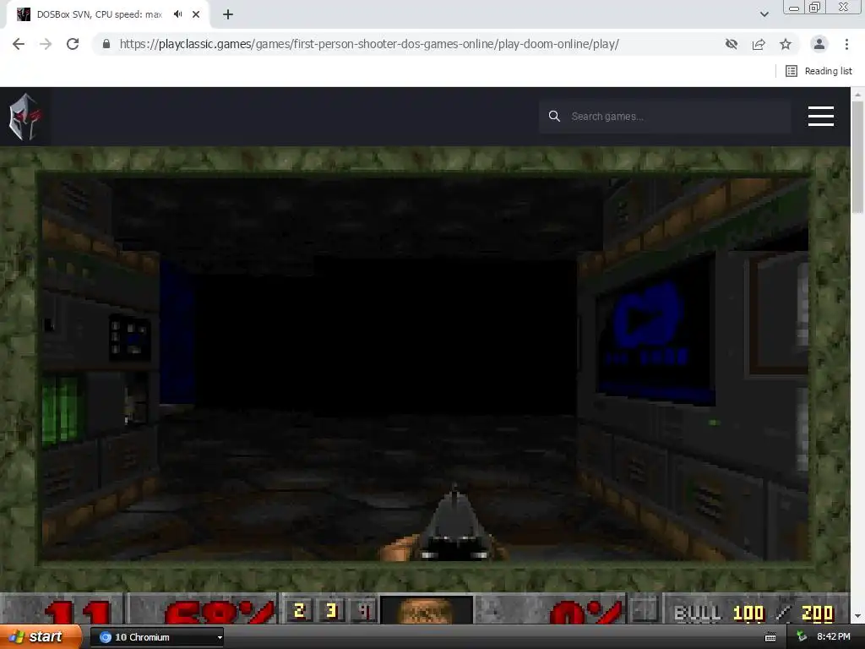The image size is (865, 649).
Task: Click the BULL max ammo 200
Action: point(817,613)
